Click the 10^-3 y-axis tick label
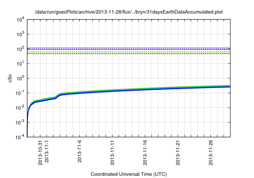254x178 pixels. [x=21, y=122]
